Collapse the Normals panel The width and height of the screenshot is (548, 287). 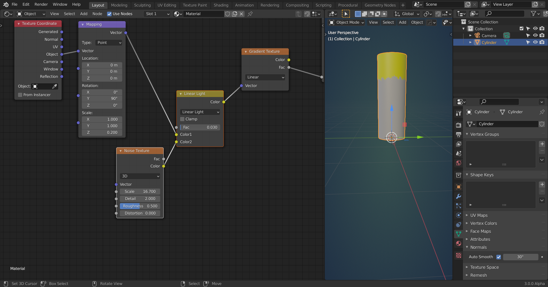coord(478,247)
